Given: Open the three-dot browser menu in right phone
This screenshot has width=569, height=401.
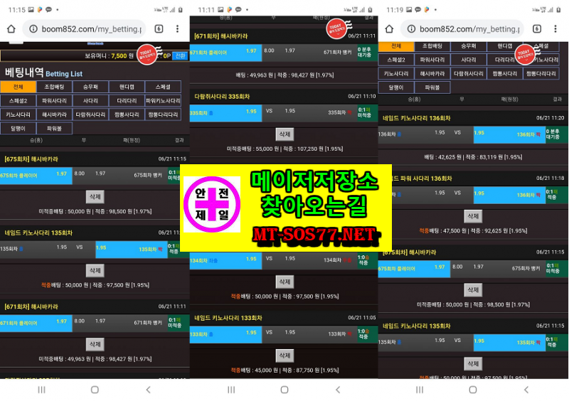Looking at the screenshot, I should click(555, 29).
